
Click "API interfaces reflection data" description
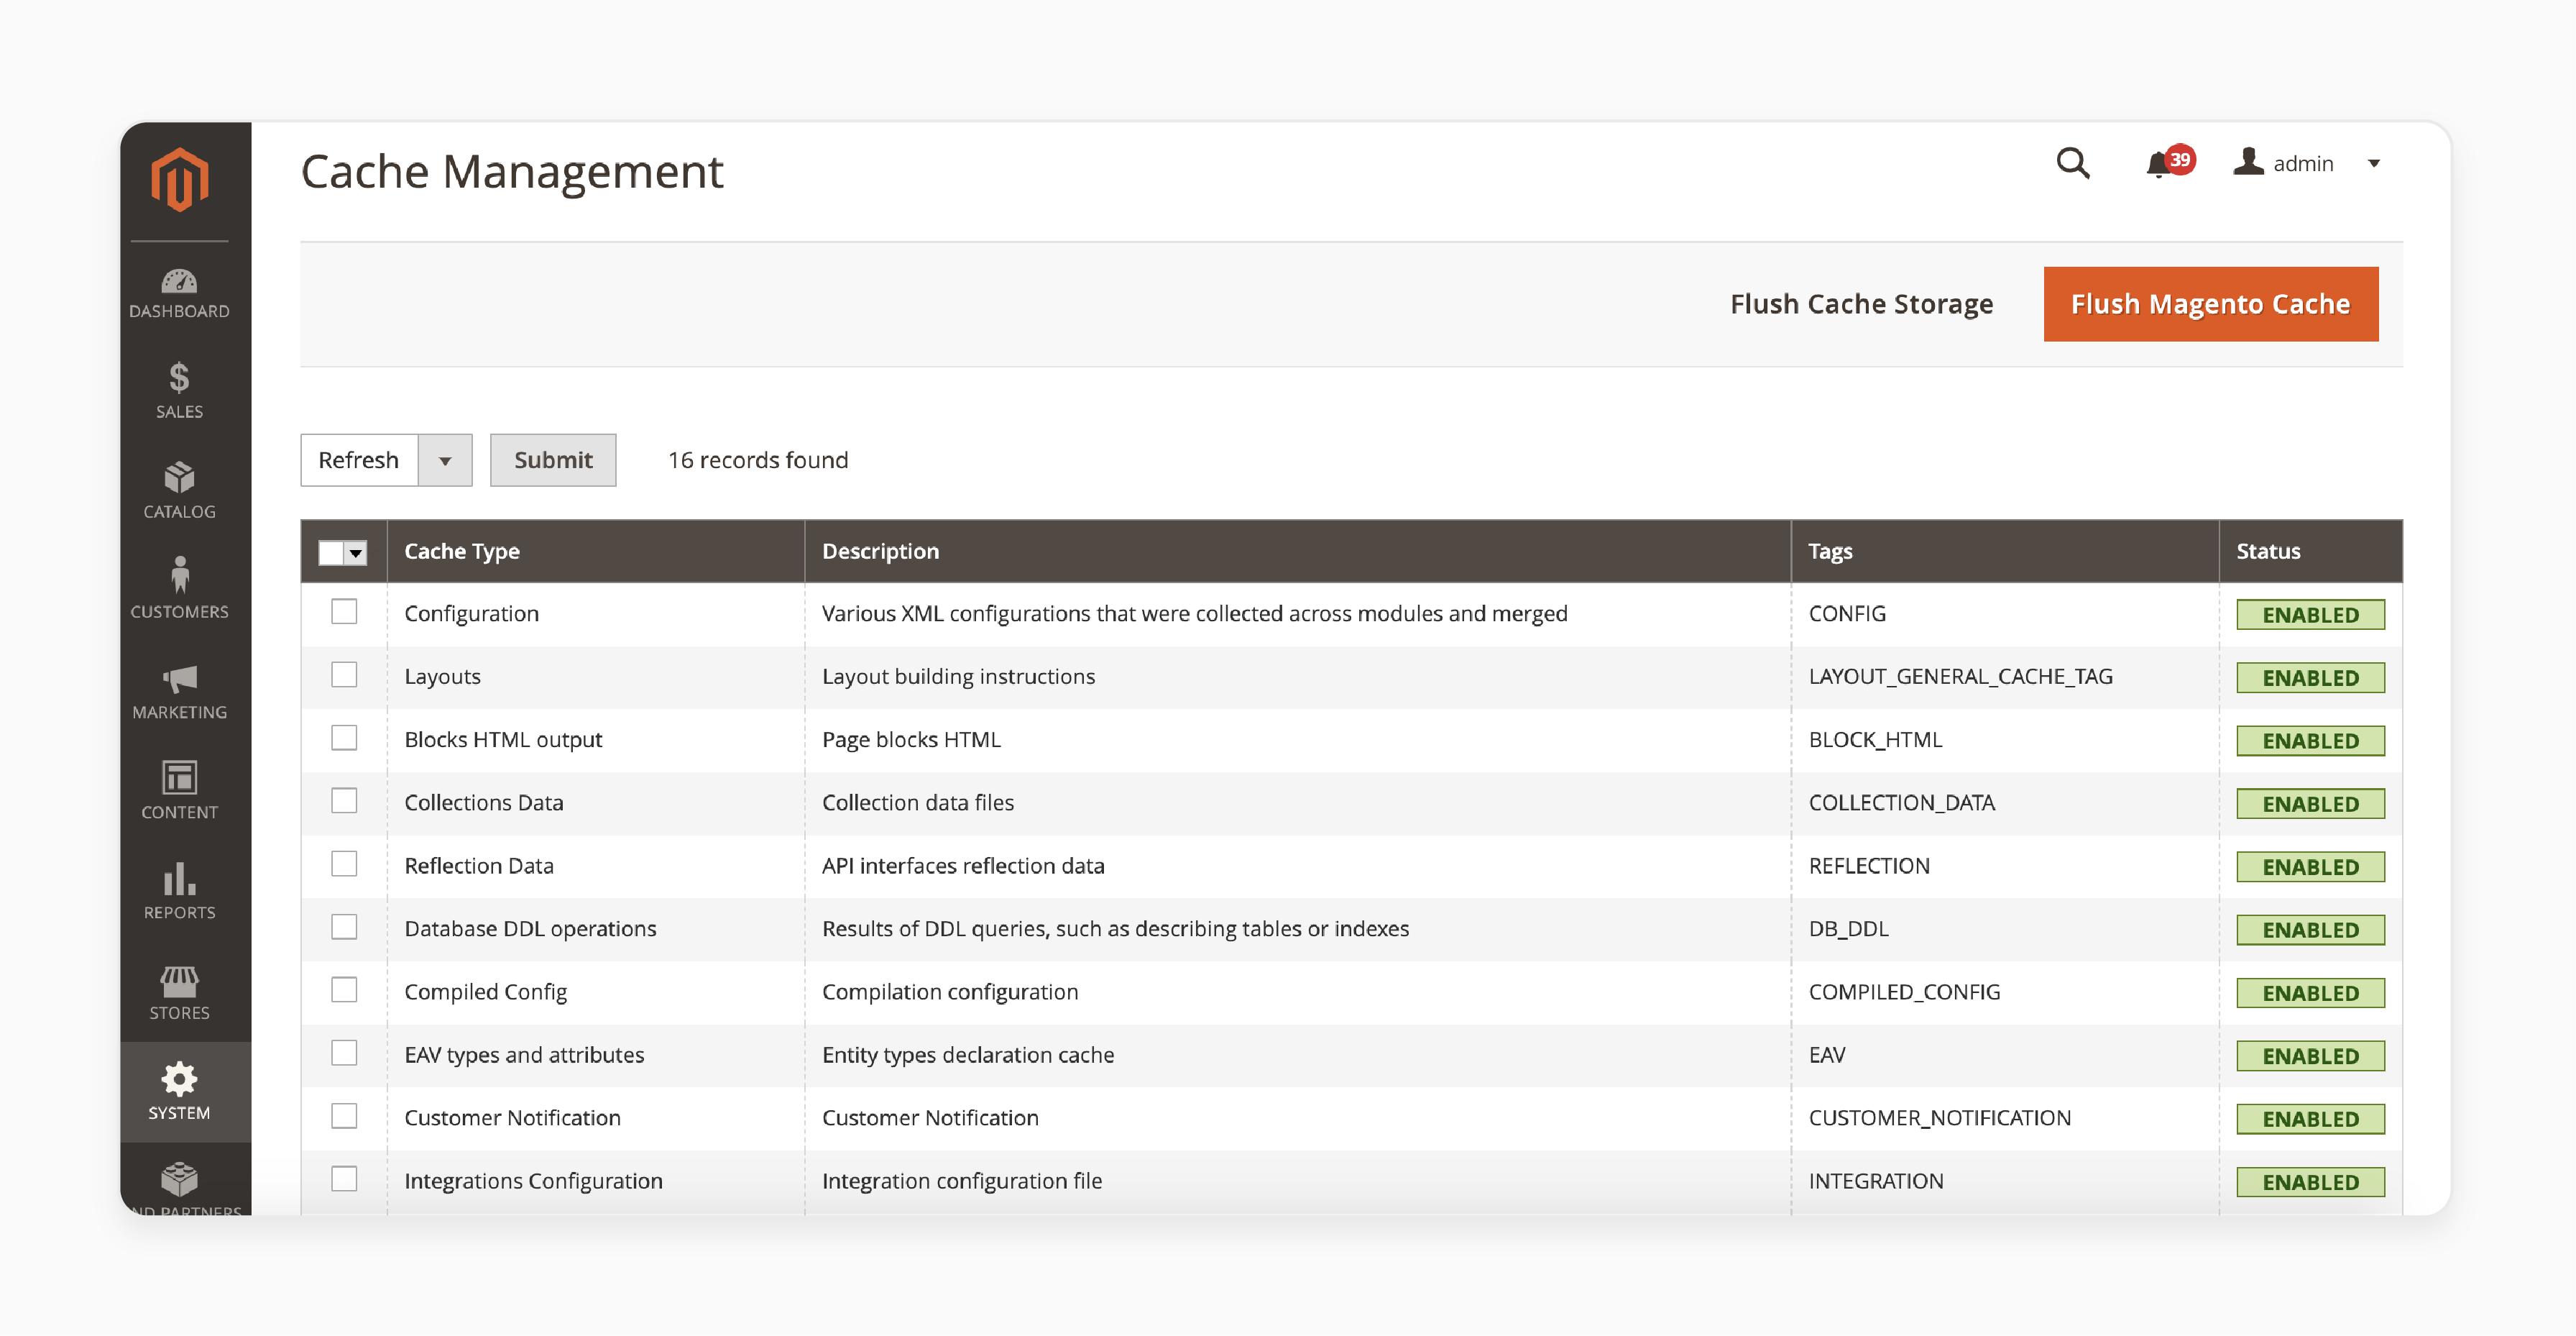(x=963, y=866)
